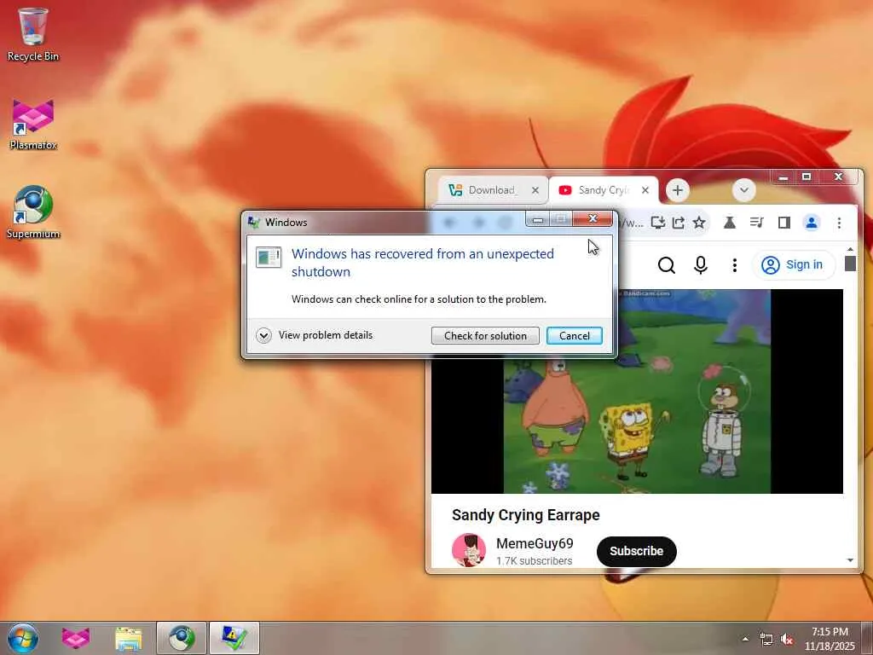Open the media controls toolbar icon
This screenshot has width=873, height=655.
[756, 223]
